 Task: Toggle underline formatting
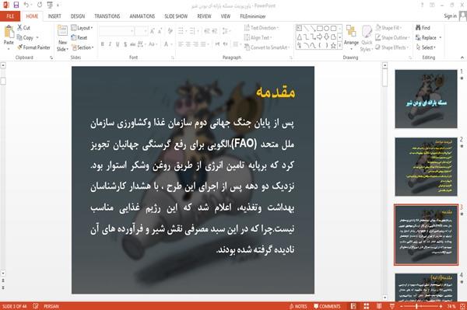118,44
